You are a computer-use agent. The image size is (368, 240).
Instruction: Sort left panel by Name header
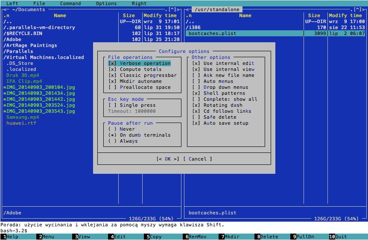(x=60, y=15)
